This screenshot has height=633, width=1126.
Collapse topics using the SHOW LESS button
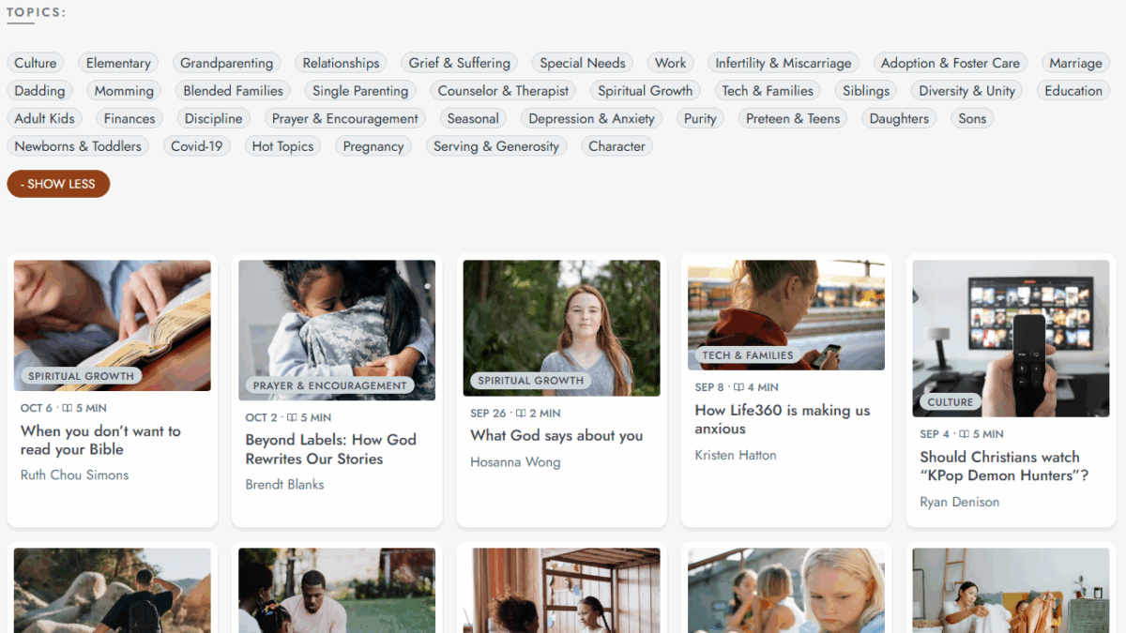click(58, 184)
